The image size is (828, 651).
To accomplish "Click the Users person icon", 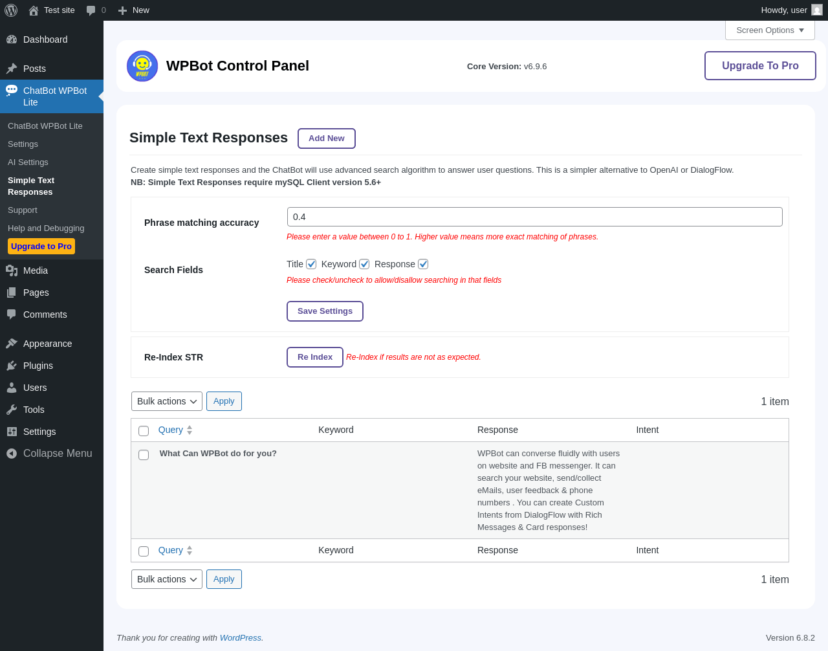I will coord(12,388).
